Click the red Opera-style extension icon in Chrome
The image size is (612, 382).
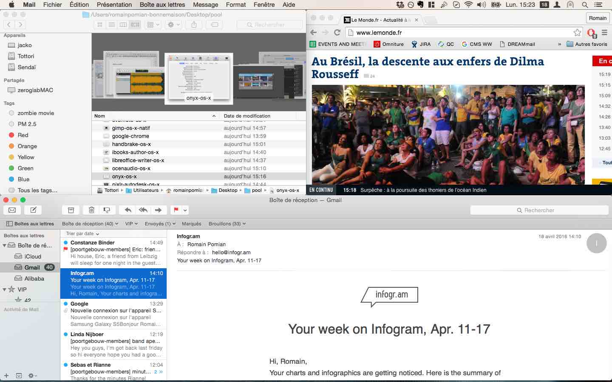click(x=591, y=33)
